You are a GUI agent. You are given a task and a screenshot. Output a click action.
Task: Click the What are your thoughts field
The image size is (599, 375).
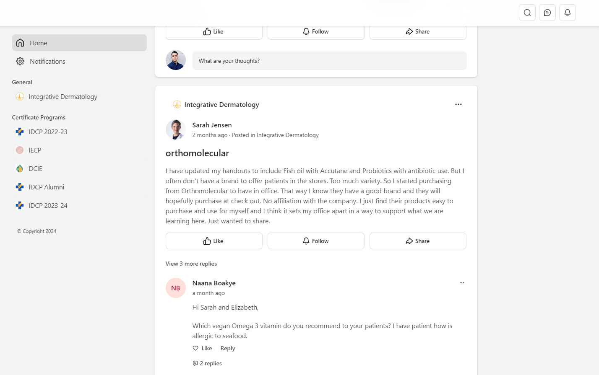(329, 61)
